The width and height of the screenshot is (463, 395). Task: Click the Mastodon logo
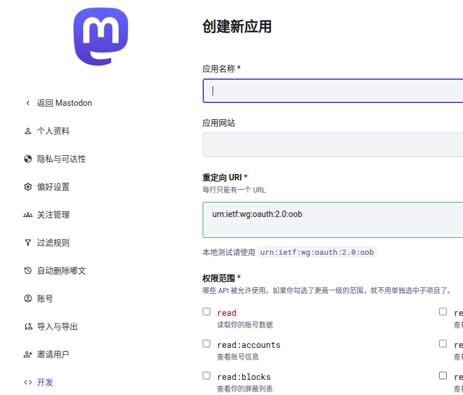coord(101,37)
